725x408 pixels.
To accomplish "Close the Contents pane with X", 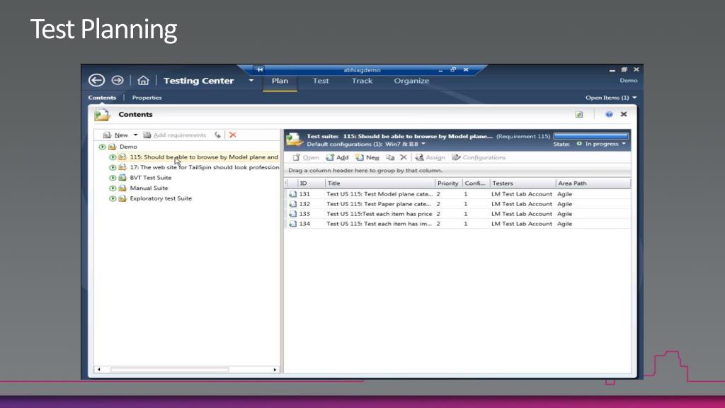I will coord(624,114).
